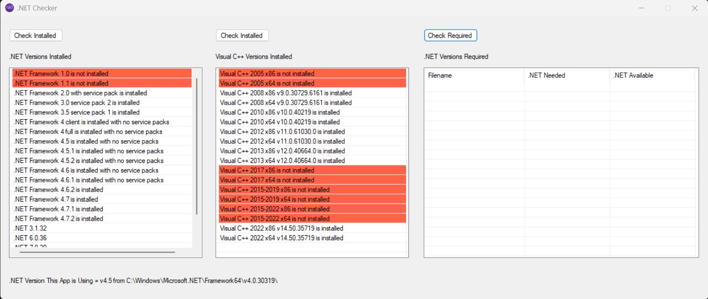Select Visual C++ 2015-2019 x64 not installed row

(x=275, y=199)
